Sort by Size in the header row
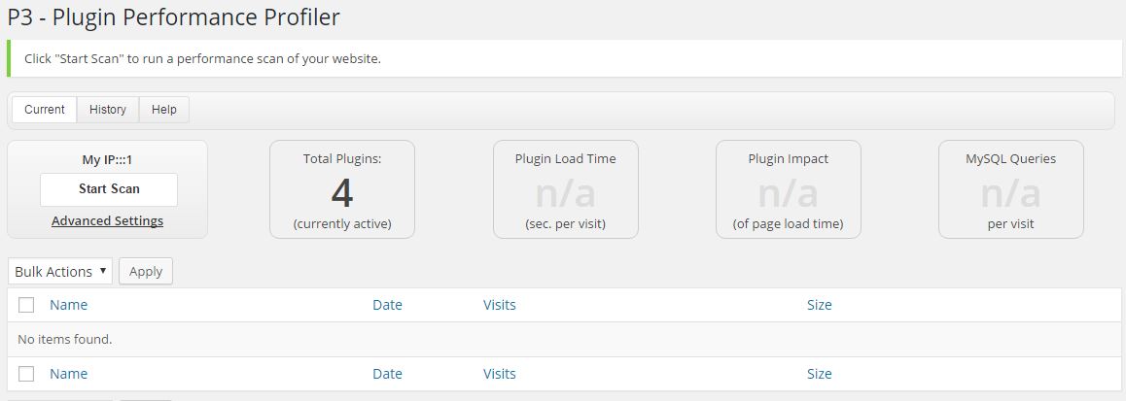This screenshot has width=1126, height=401. pos(820,305)
